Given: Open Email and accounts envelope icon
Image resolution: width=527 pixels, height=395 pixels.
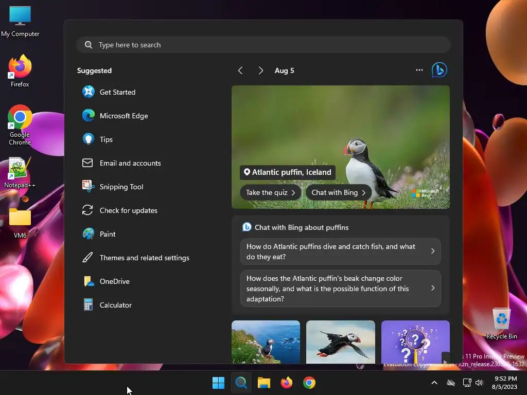Looking at the screenshot, I should pyautogui.click(x=87, y=163).
